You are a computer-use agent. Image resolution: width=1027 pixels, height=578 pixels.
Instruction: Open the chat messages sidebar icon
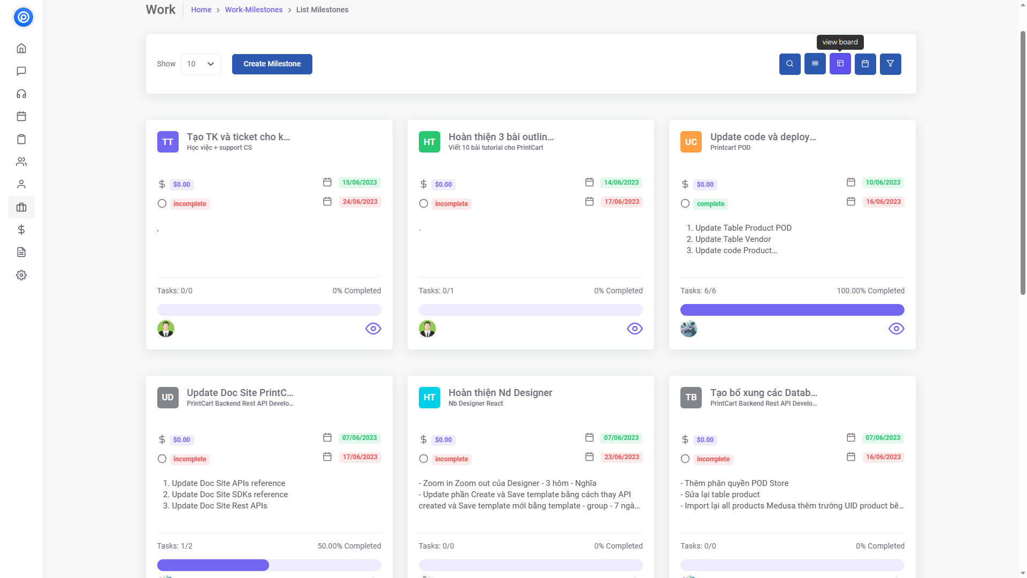[x=21, y=71]
